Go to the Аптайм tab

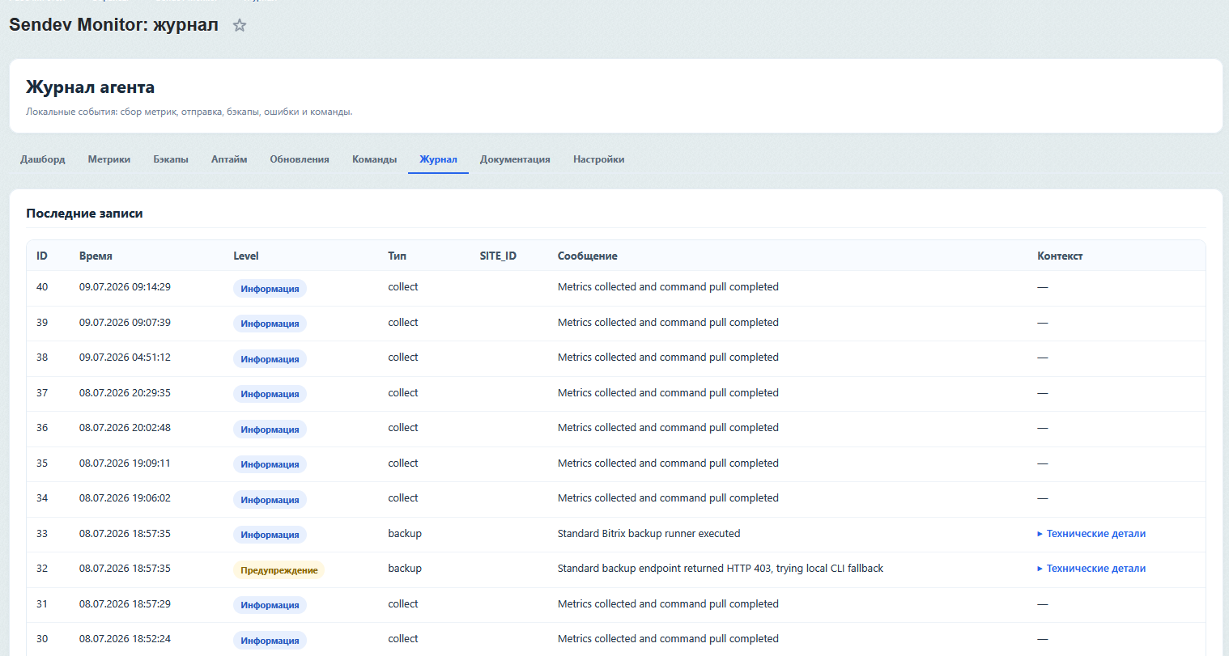coord(229,159)
